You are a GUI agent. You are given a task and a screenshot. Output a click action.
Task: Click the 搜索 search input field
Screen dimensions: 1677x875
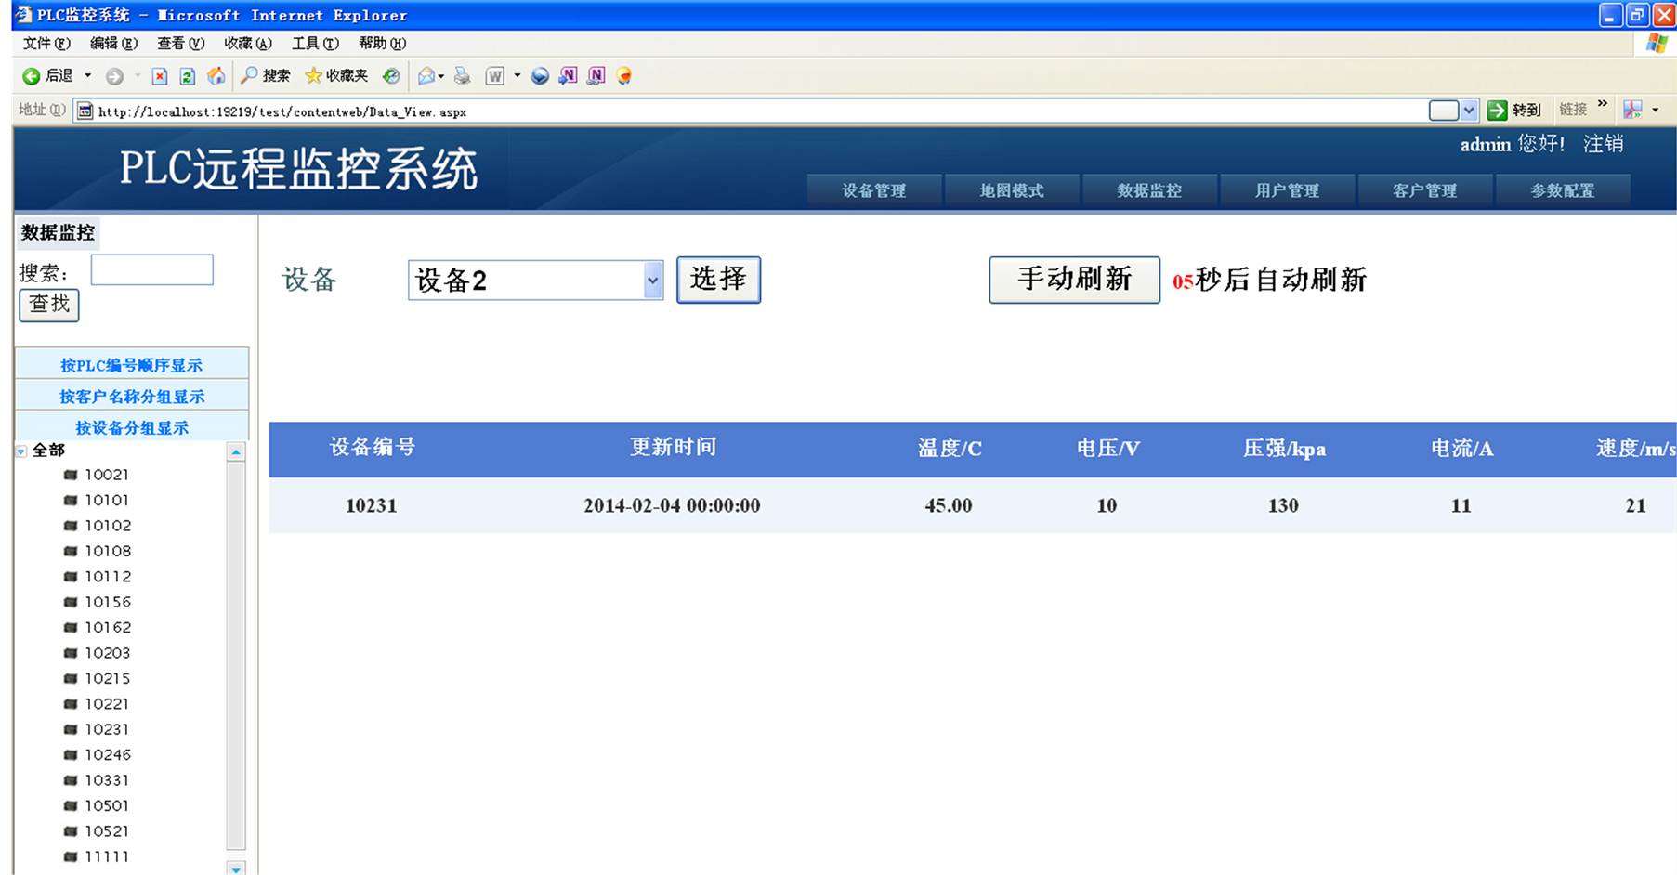coord(152,270)
